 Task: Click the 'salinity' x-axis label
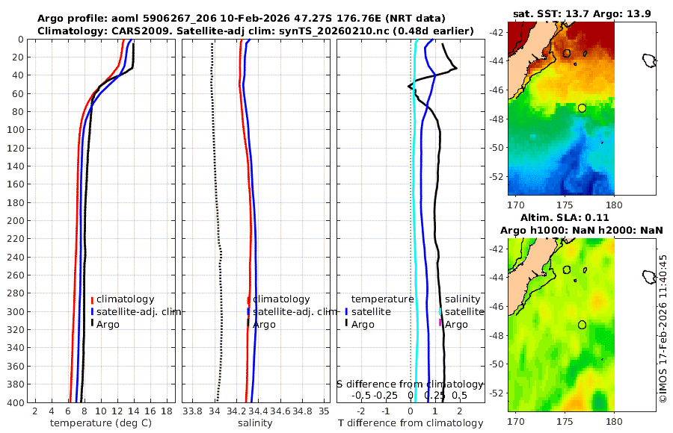[255, 423]
